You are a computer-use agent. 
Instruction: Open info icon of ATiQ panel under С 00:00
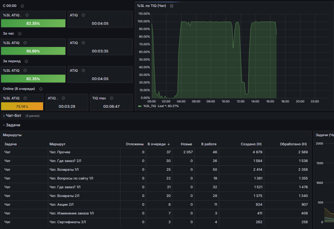point(83,15)
